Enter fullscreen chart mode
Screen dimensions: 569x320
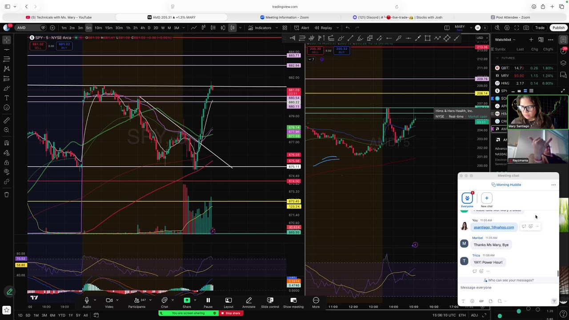coord(517,28)
